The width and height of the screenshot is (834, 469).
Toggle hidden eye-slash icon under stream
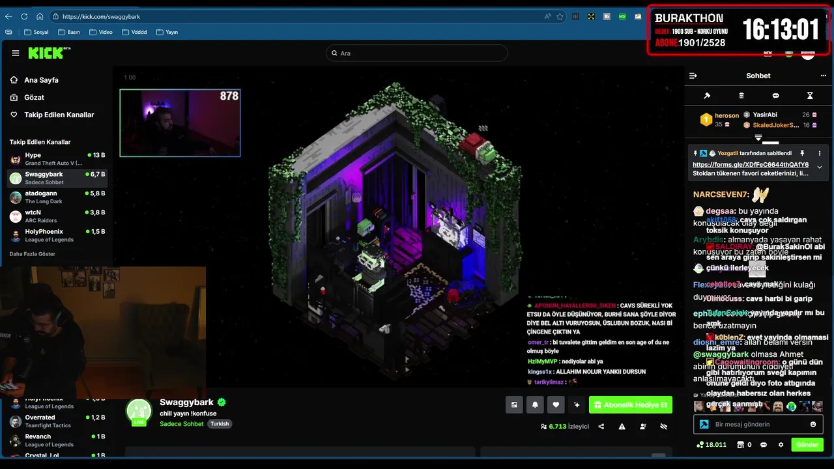pos(664,427)
